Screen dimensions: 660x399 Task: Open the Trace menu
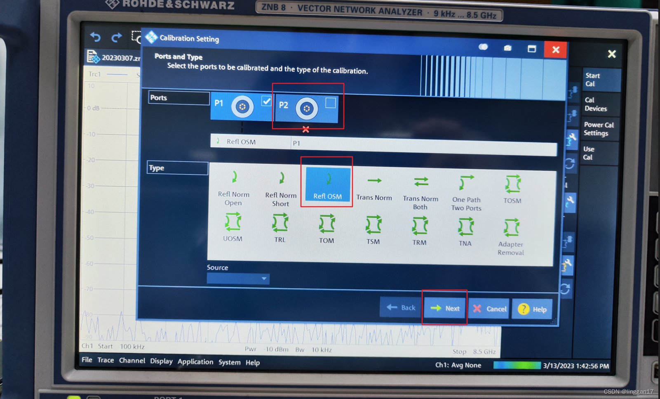coord(106,360)
